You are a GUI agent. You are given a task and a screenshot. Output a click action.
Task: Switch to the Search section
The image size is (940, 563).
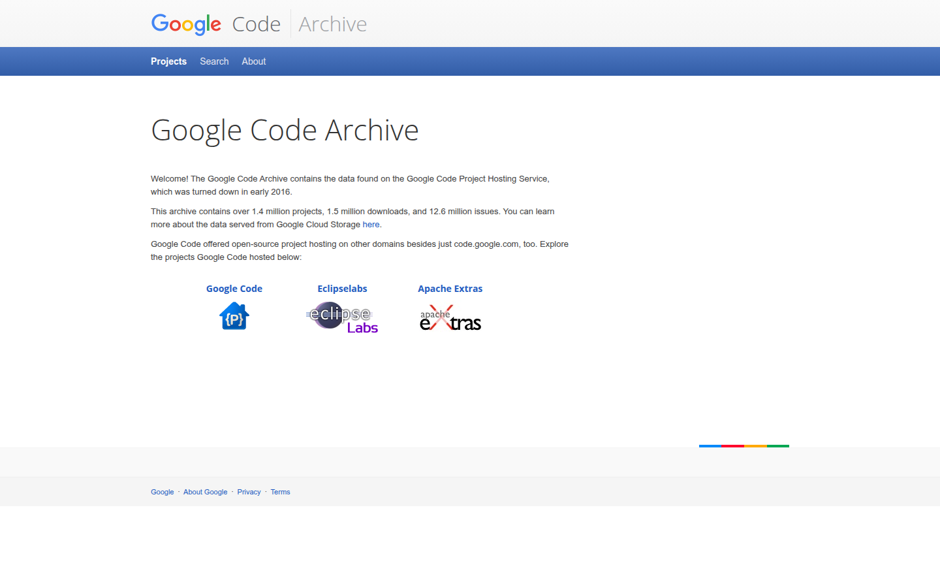click(x=213, y=61)
